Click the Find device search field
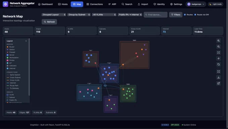Screen dimensions: 228x129 [156, 15]
